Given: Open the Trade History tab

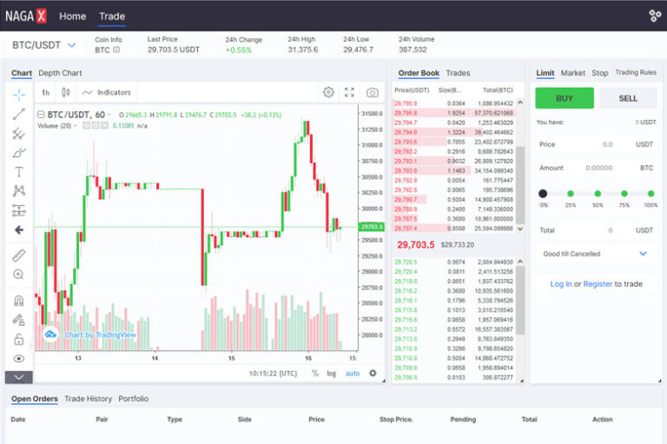Looking at the screenshot, I should 88,399.
